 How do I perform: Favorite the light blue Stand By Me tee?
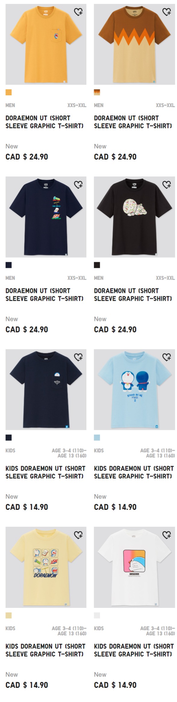pos(167,357)
